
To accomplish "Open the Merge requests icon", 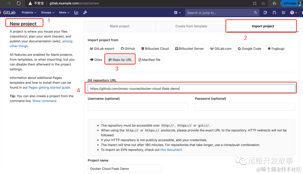I will pos(274,13).
